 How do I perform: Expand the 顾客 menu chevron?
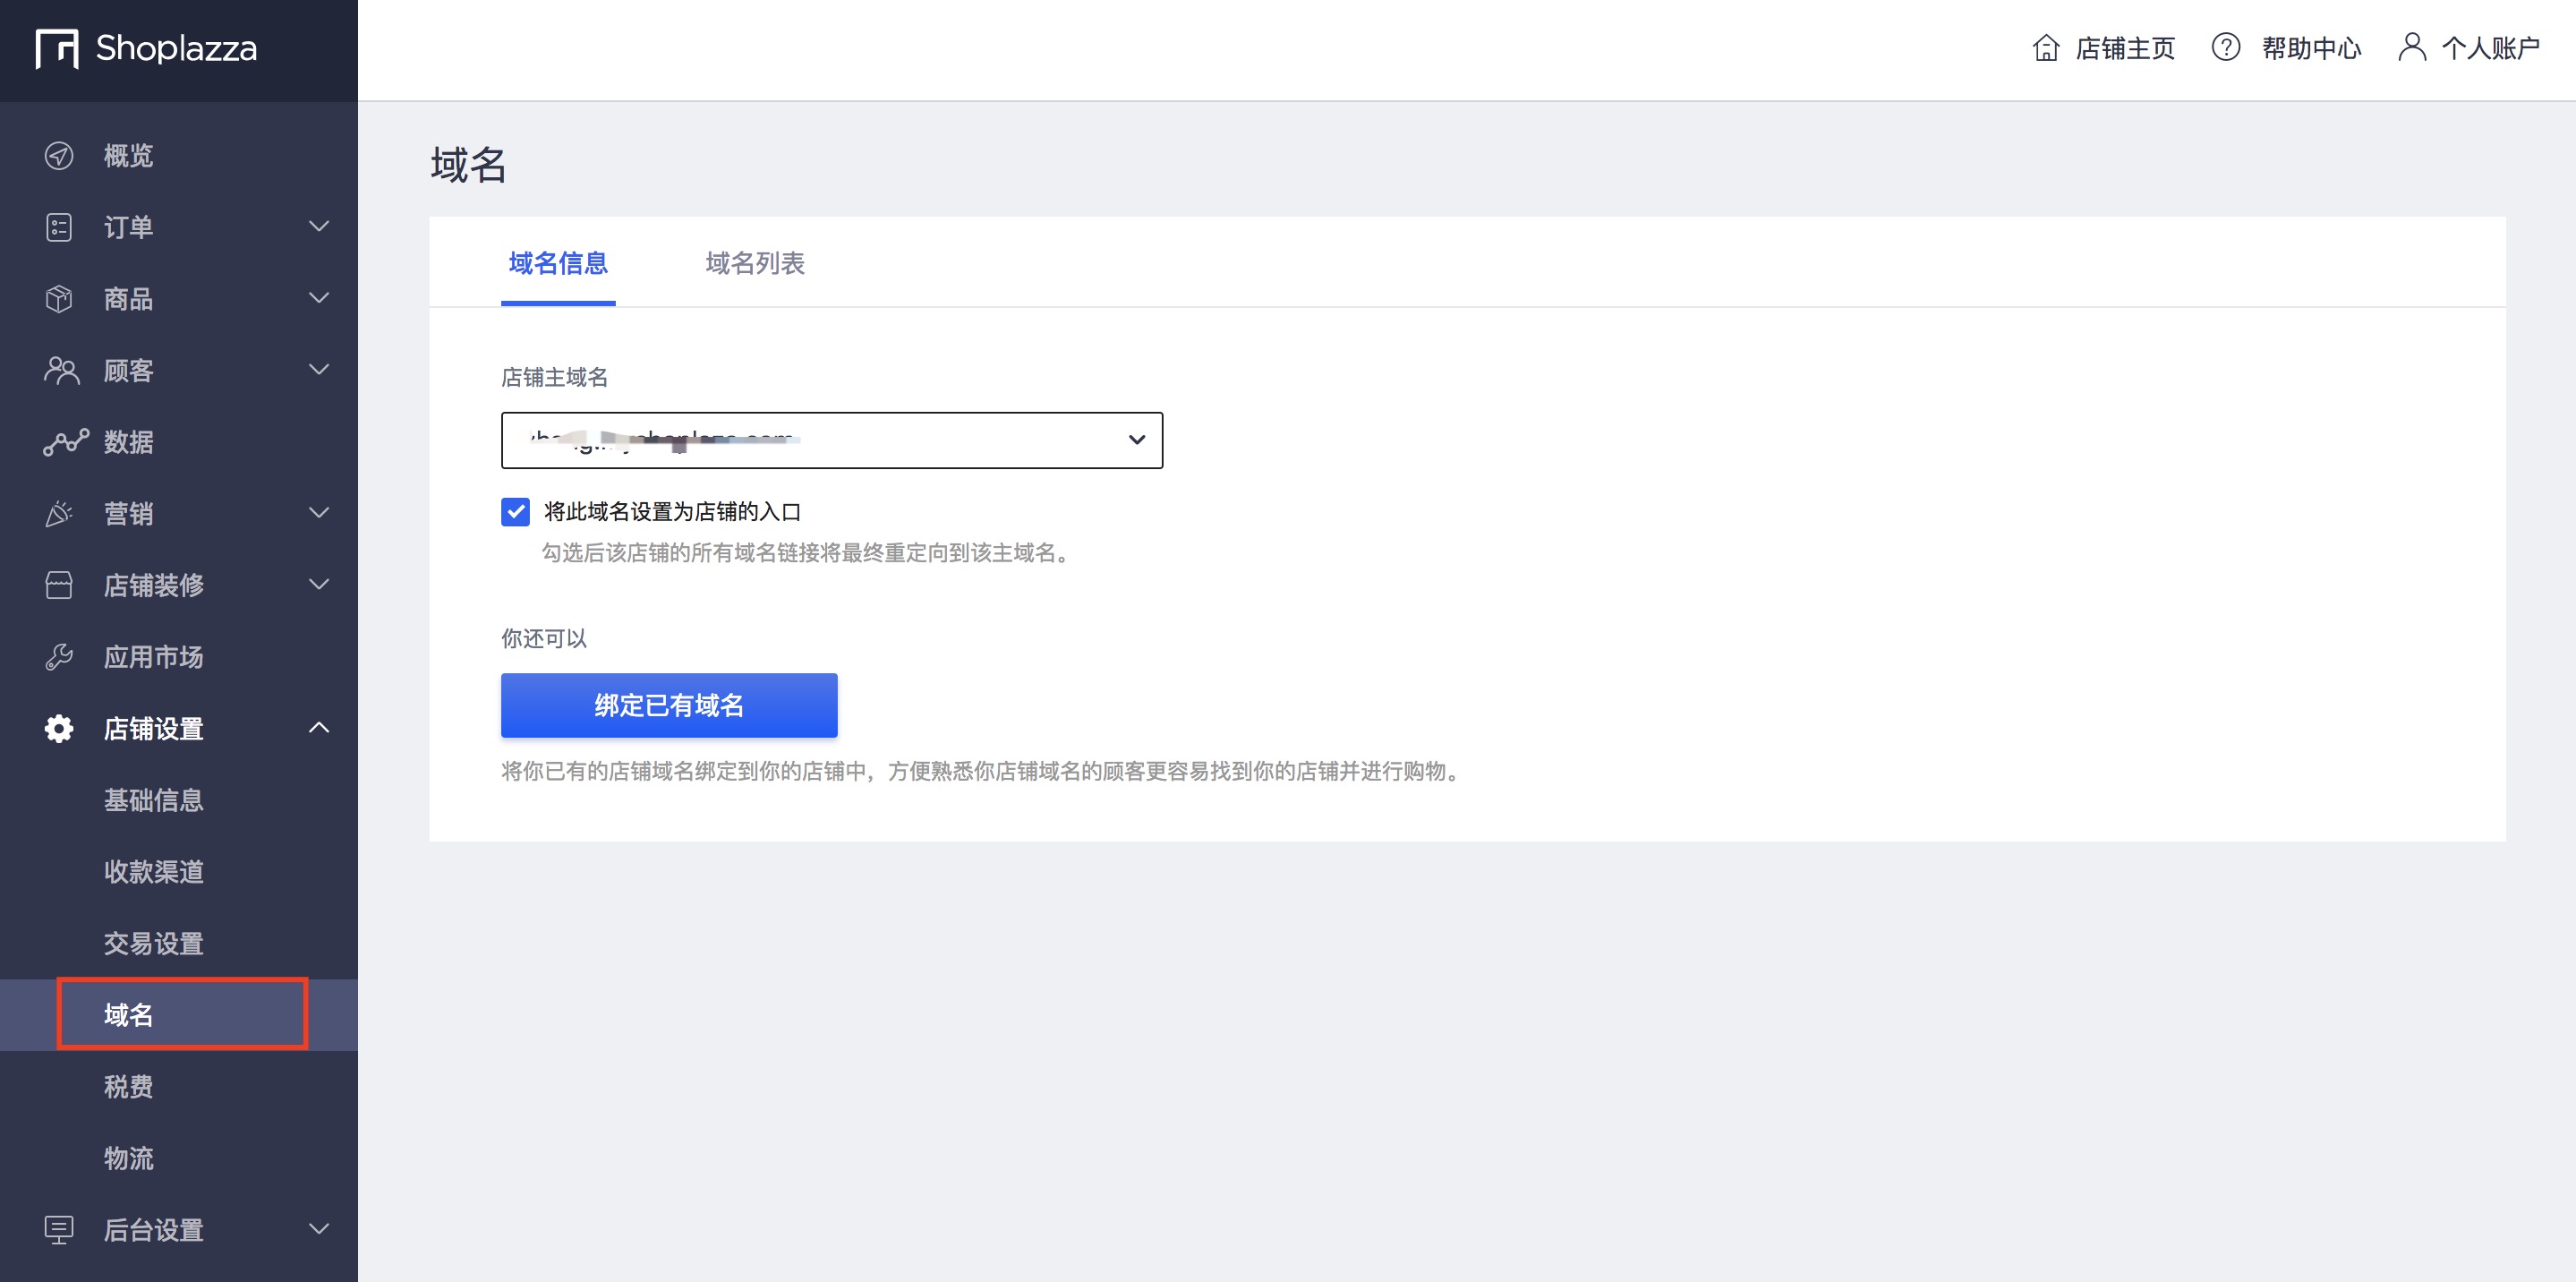pos(319,370)
